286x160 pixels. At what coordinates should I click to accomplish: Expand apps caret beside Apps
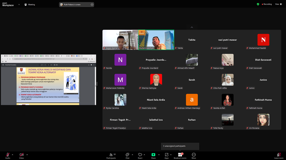click(x=171, y=155)
